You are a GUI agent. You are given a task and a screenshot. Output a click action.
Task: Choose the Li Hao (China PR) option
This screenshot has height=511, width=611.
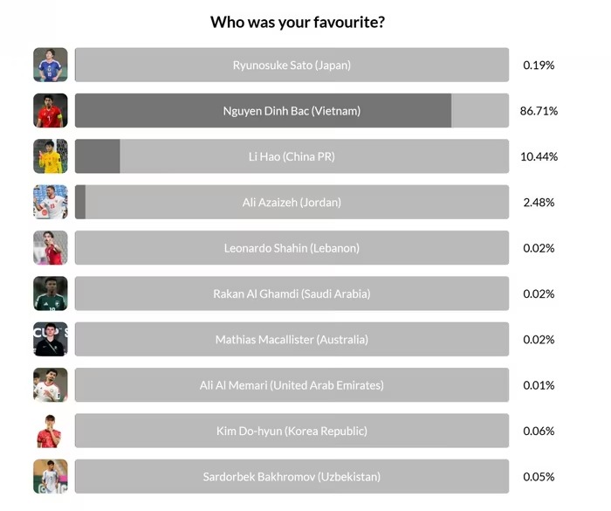click(x=292, y=156)
